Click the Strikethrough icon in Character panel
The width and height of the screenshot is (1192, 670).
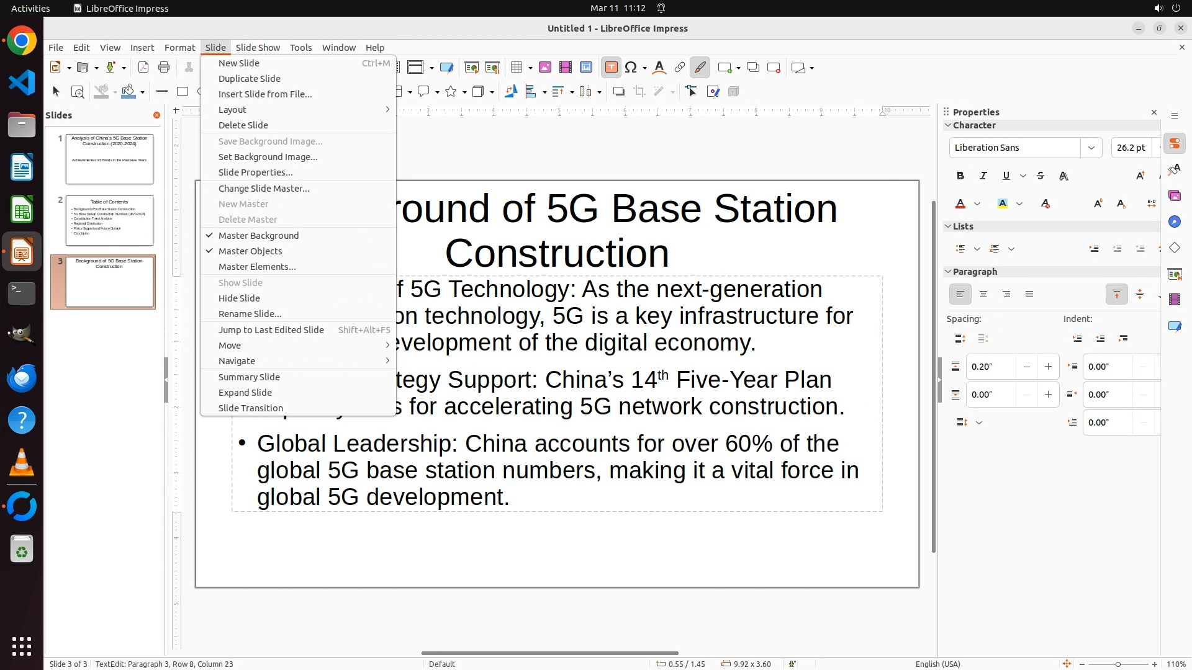point(1041,176)
